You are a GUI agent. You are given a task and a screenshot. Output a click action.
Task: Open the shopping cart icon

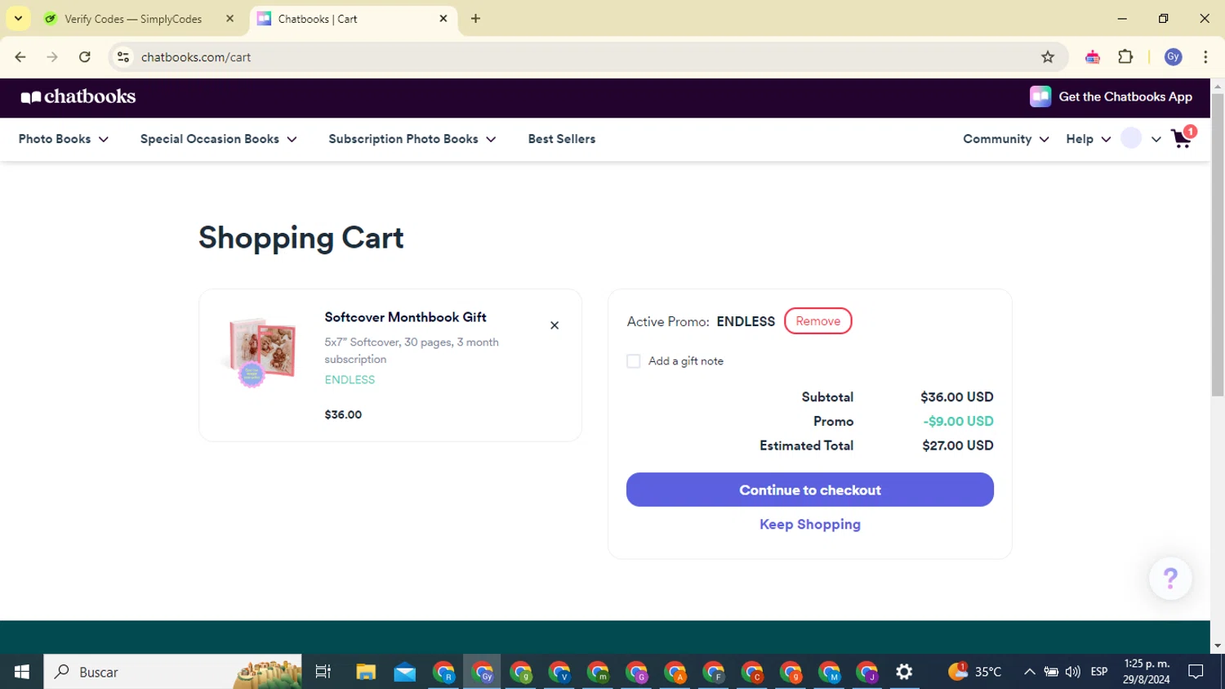point(1182,138)
